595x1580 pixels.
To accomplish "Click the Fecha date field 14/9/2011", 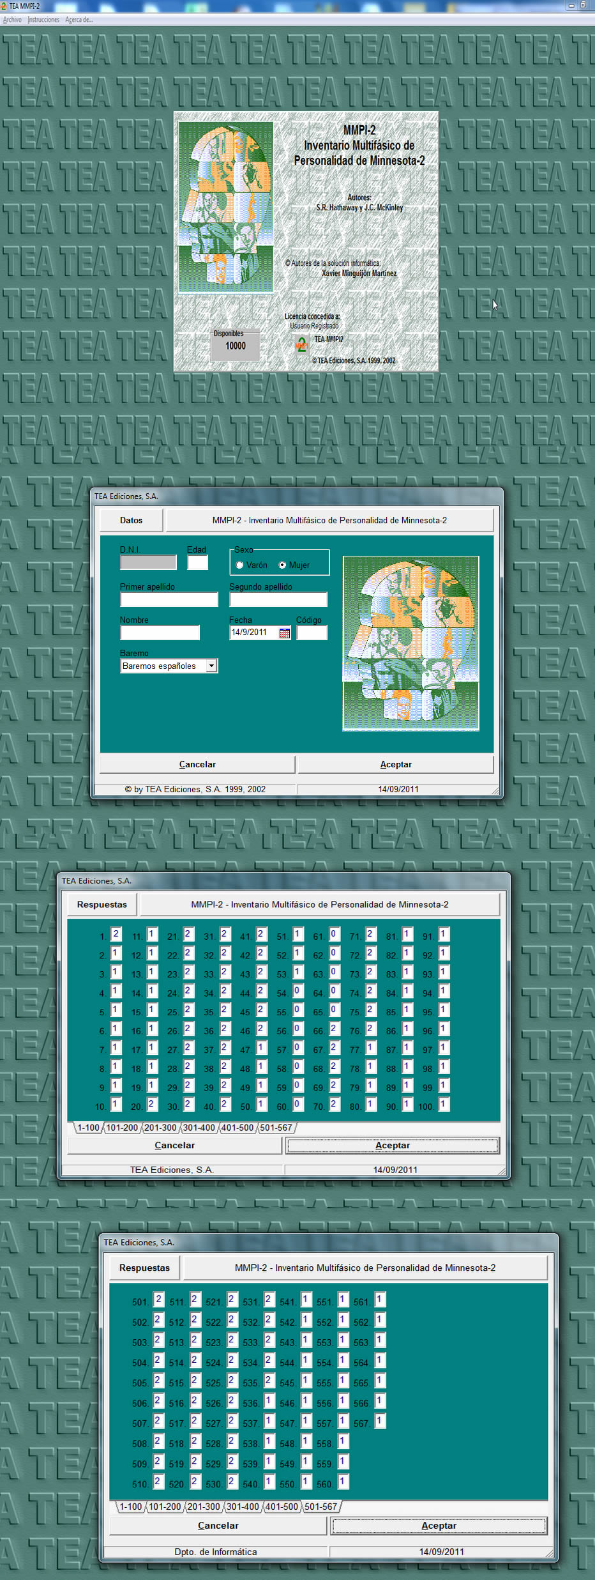I will click(x=253, y=633).
